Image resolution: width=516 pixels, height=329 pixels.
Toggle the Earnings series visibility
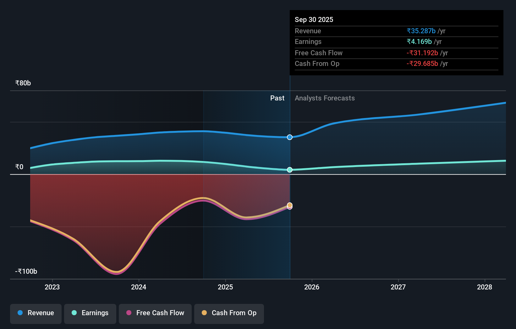90,313
